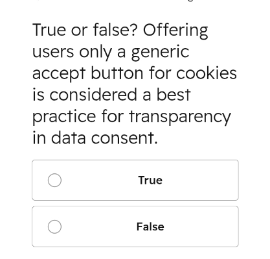Click the word 'generic' in the question
The width and height of the screenshot is (270, 259).
point(160,53)
